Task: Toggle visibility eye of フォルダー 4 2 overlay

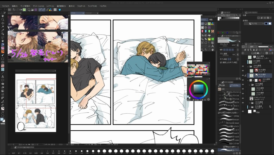Action: (x=243, y=98)
